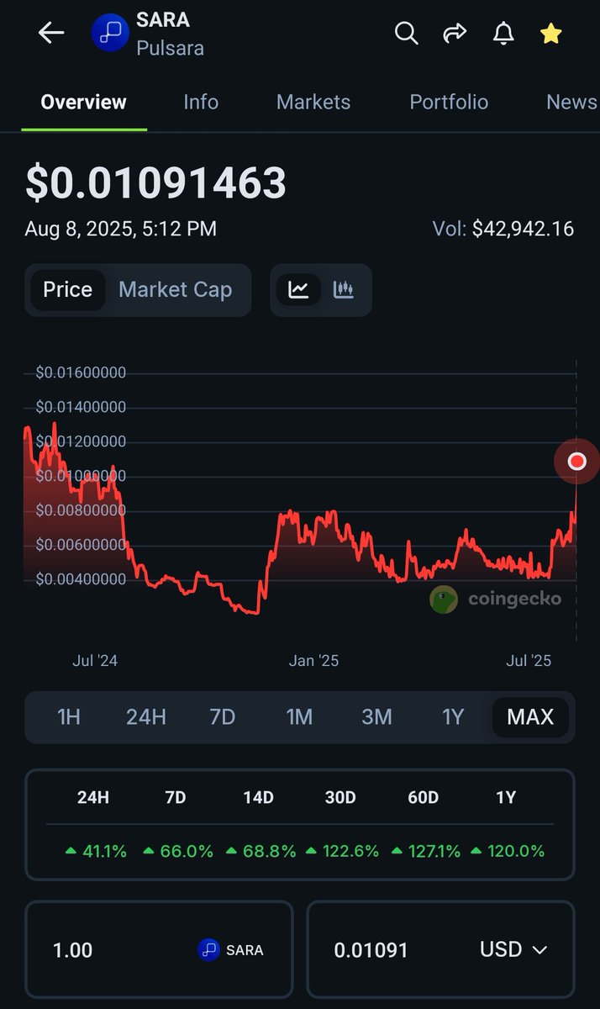The image size is (600, 1009).
Task: Open the Overview tab
Action: [84, 102]
